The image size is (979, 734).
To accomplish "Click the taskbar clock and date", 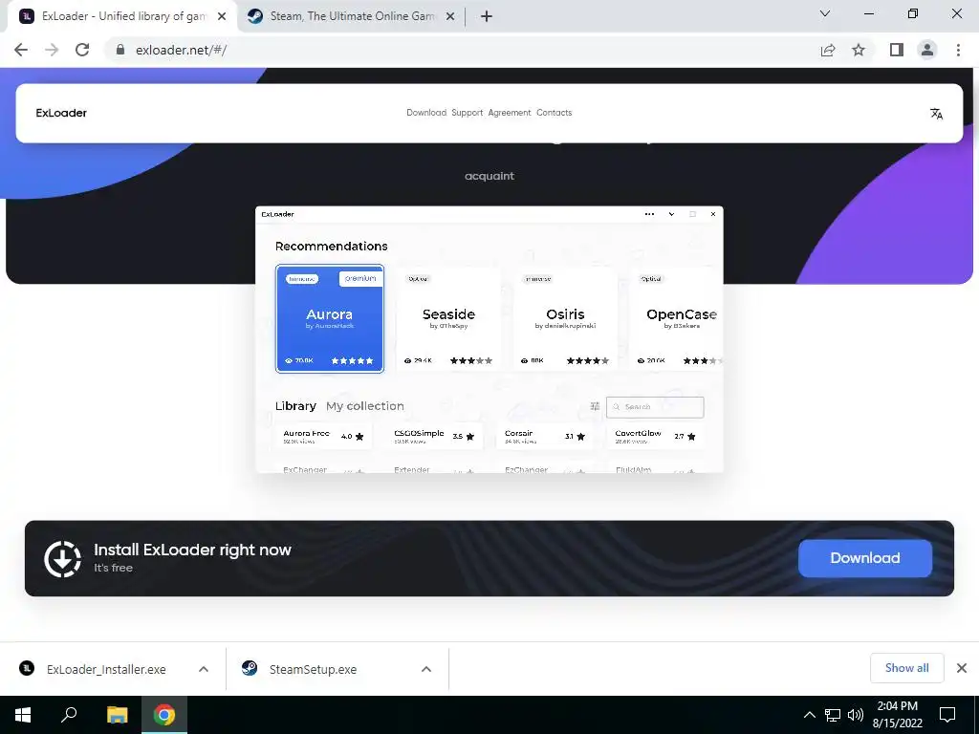I will point(897,715).
